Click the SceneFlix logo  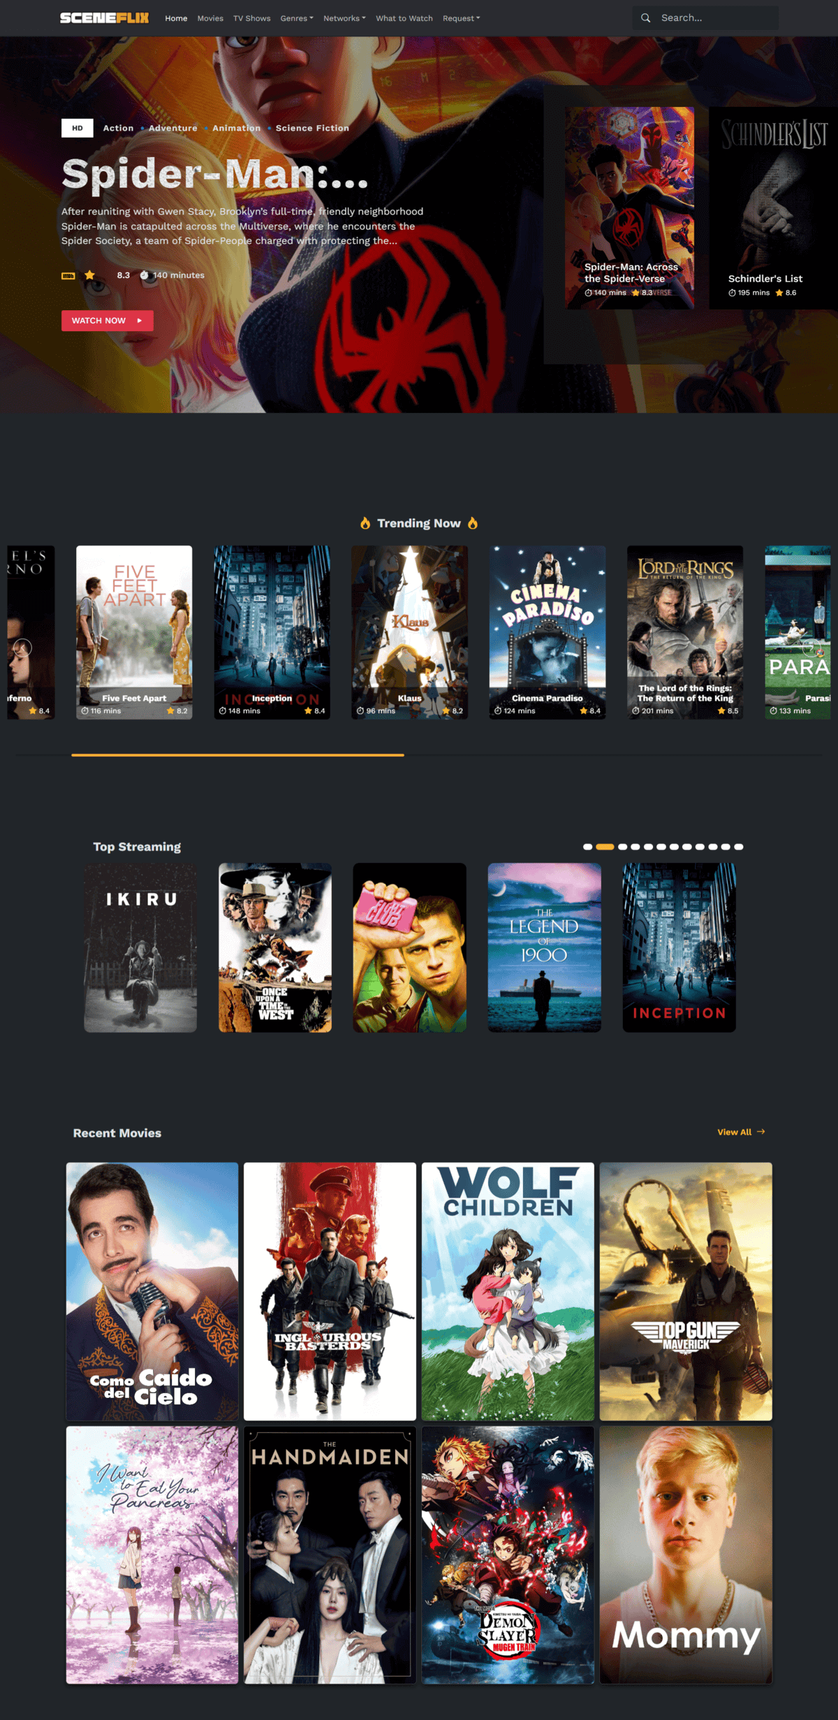(104, 18)
